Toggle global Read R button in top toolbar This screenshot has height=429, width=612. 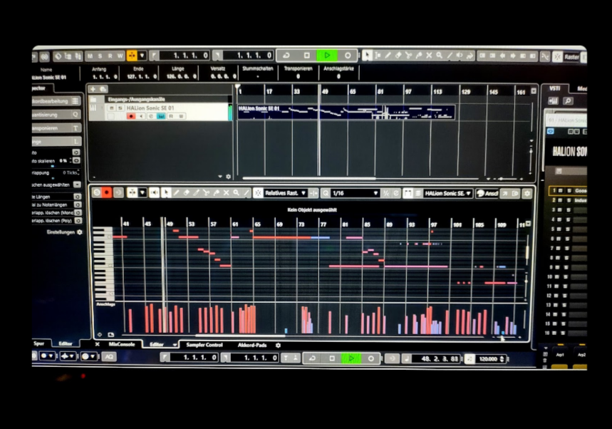(x=110, y=56)
